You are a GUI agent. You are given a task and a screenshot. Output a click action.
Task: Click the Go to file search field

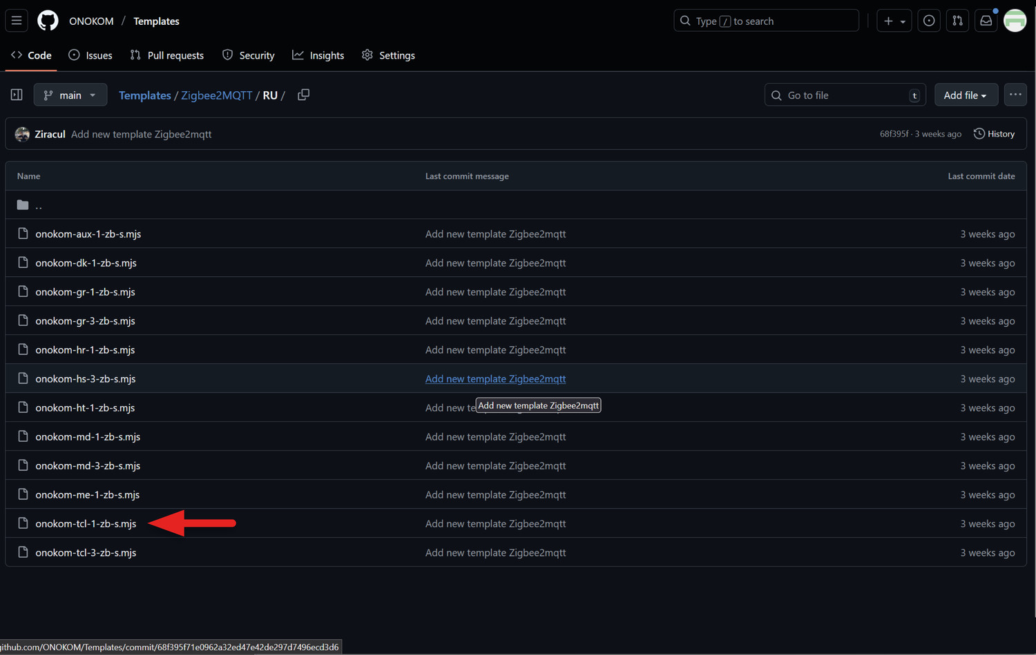click(843, 95)
